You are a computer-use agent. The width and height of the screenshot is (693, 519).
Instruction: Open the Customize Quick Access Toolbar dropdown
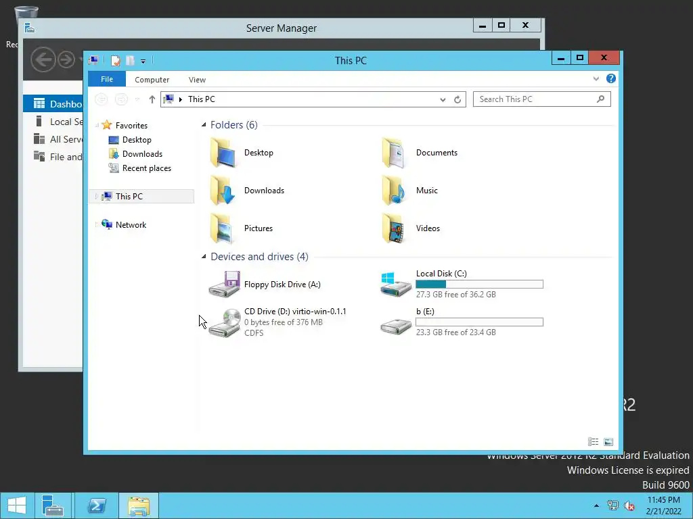(143, 61)
